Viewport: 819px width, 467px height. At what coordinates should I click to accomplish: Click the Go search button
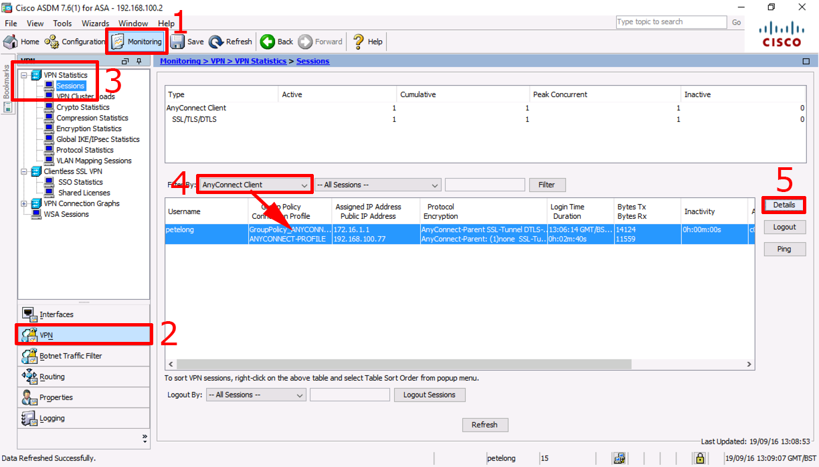[736, 22]
